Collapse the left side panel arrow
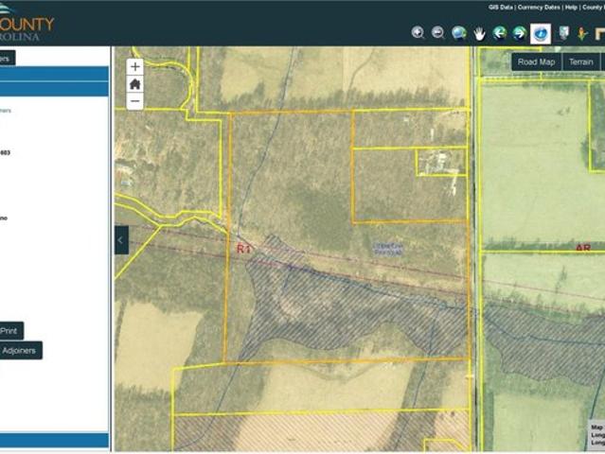Screen dimensions: 605x454 pyautogui.click(x=121, y=240)
